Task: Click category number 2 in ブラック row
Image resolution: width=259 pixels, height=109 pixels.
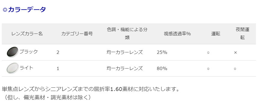Action: click(x=58, y=52)
